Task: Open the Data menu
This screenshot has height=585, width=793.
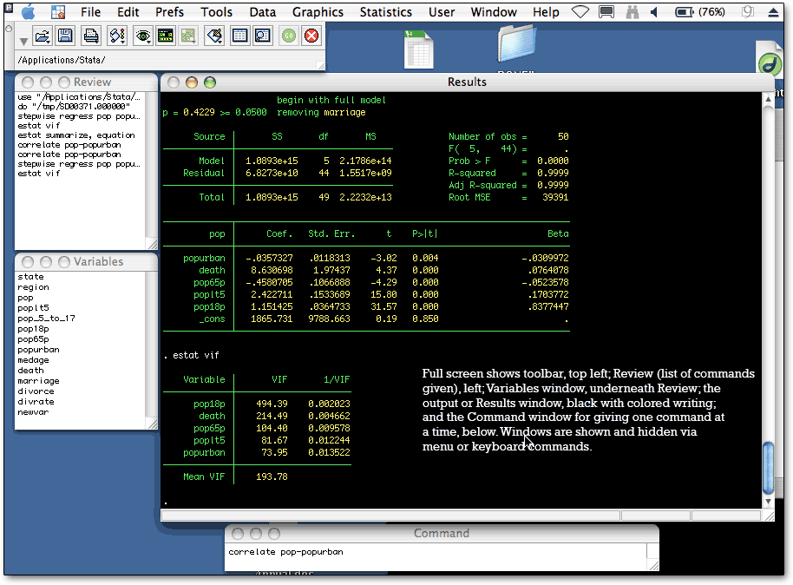Action: tap(263, 11)
